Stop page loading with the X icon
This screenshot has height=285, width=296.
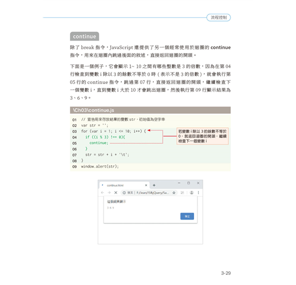tap(116, 193)
